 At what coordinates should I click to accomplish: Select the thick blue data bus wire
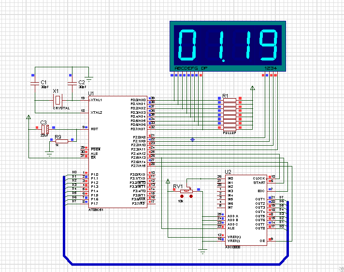pos(175,264)
